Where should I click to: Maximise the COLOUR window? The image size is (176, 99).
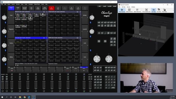coord(44,38)
